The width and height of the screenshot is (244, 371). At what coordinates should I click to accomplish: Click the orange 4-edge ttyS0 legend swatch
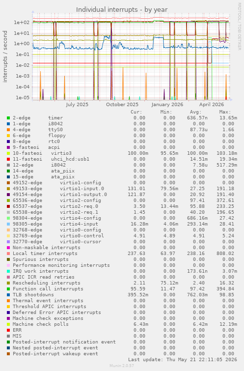click(x=8, y=130)
